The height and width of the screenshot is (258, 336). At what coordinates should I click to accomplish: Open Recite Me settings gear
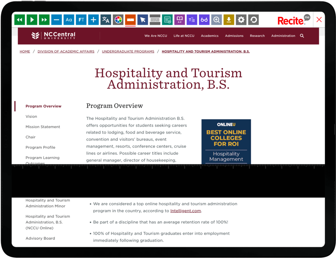coord(241,20)
